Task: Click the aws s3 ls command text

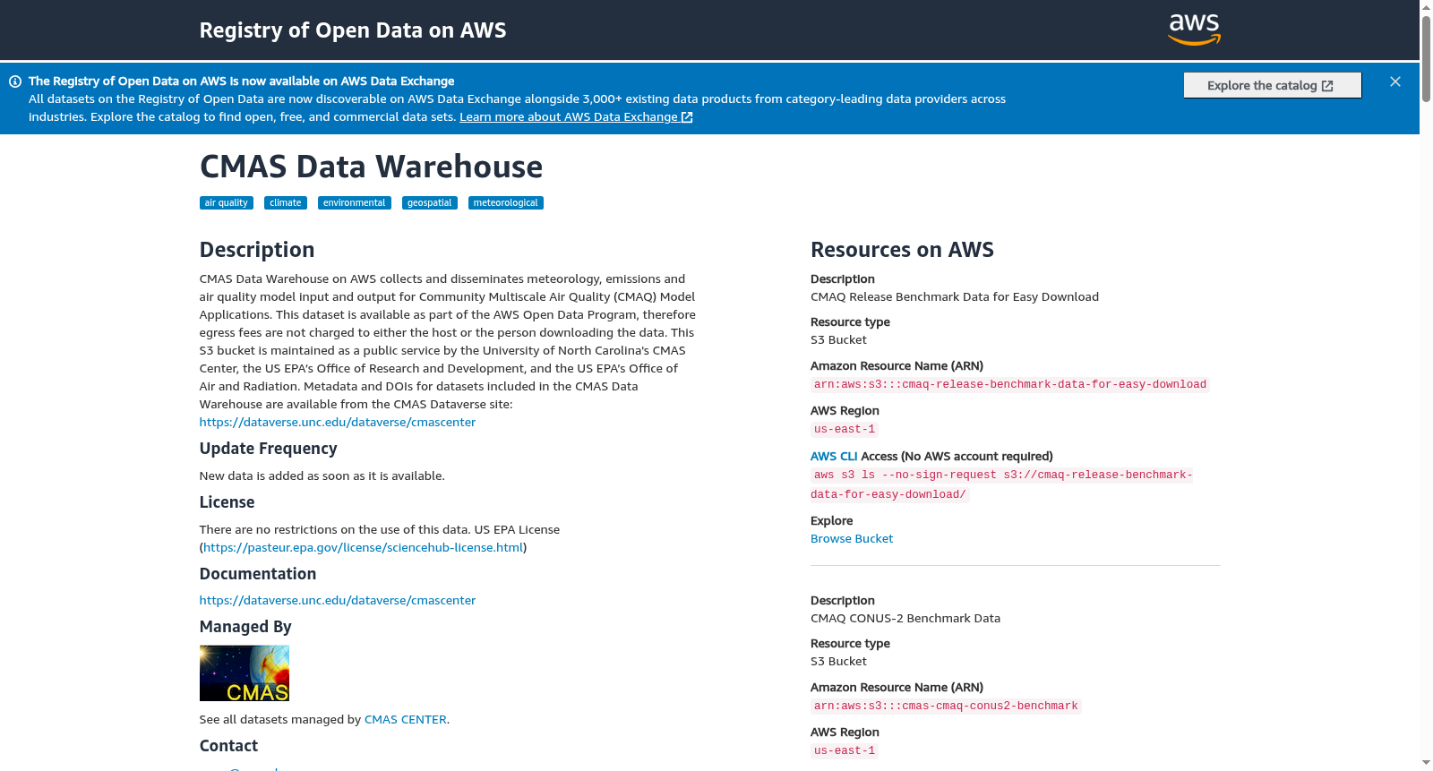Action: pos(1001,484)
